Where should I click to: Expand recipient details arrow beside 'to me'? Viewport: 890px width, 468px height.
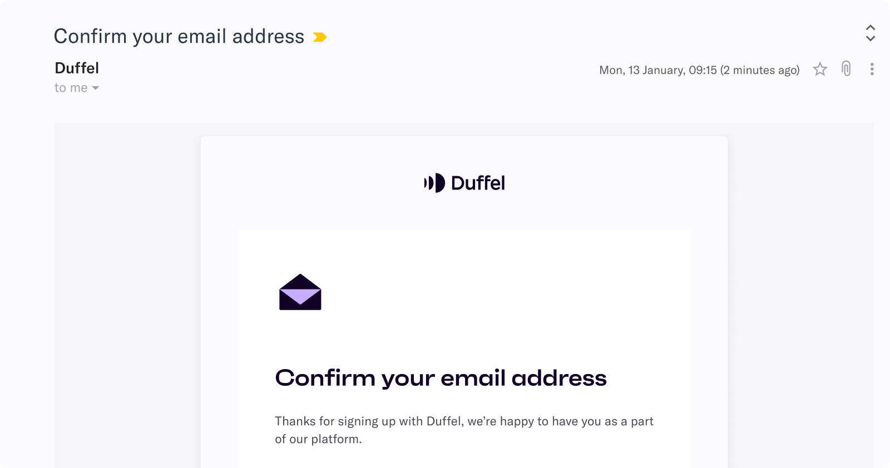coord(96,88)
